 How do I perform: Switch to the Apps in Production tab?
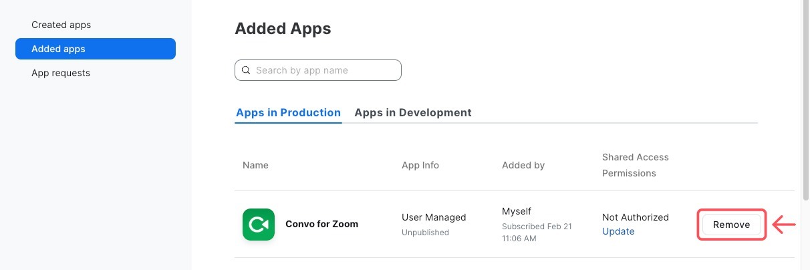pos(288,112)
